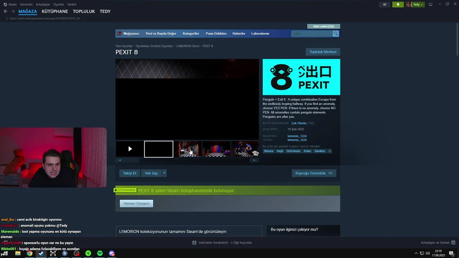Open Topluluk Merkezi
The image size is (459, 258).
(x=323, y=52)
